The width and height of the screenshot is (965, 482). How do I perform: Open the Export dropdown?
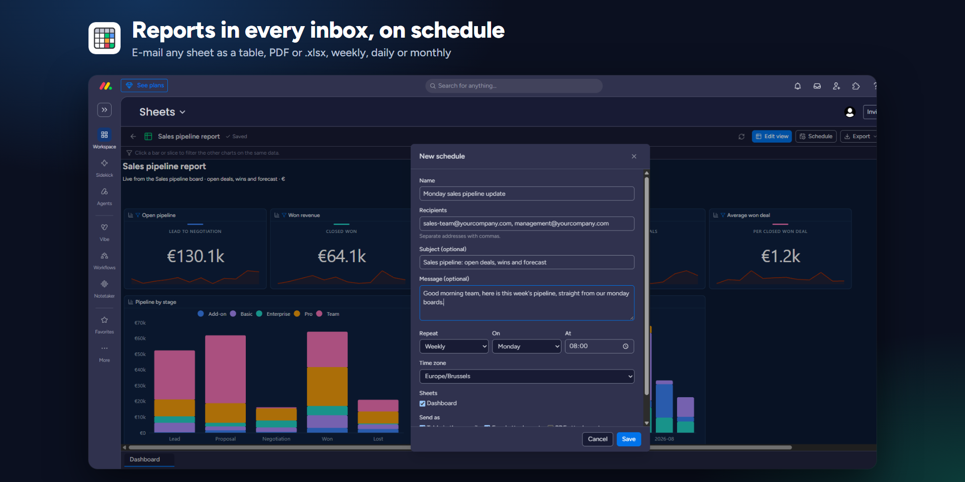pos(859,137)
